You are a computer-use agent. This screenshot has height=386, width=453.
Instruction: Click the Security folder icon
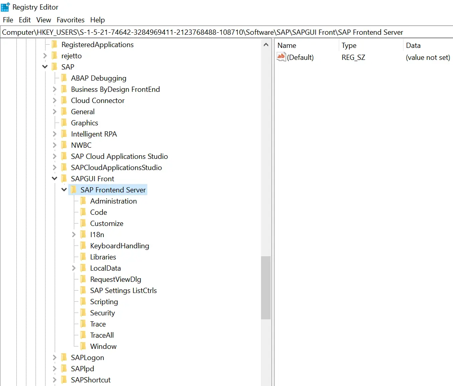click(83, 313)
